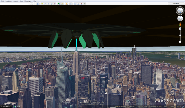Viewport: 185px width, 108px height.
Task: Select the orange Street View pegman
Action: coord(180,24)
